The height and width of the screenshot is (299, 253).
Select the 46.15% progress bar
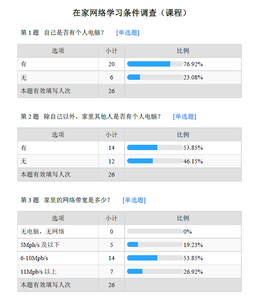point(155,161)
